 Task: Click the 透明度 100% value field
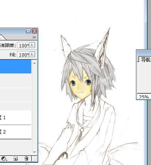[24, 45]
